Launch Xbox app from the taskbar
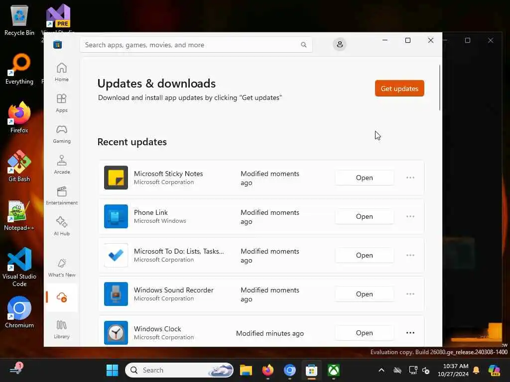Screen dimensions: 510x382 tap(334, 370)
